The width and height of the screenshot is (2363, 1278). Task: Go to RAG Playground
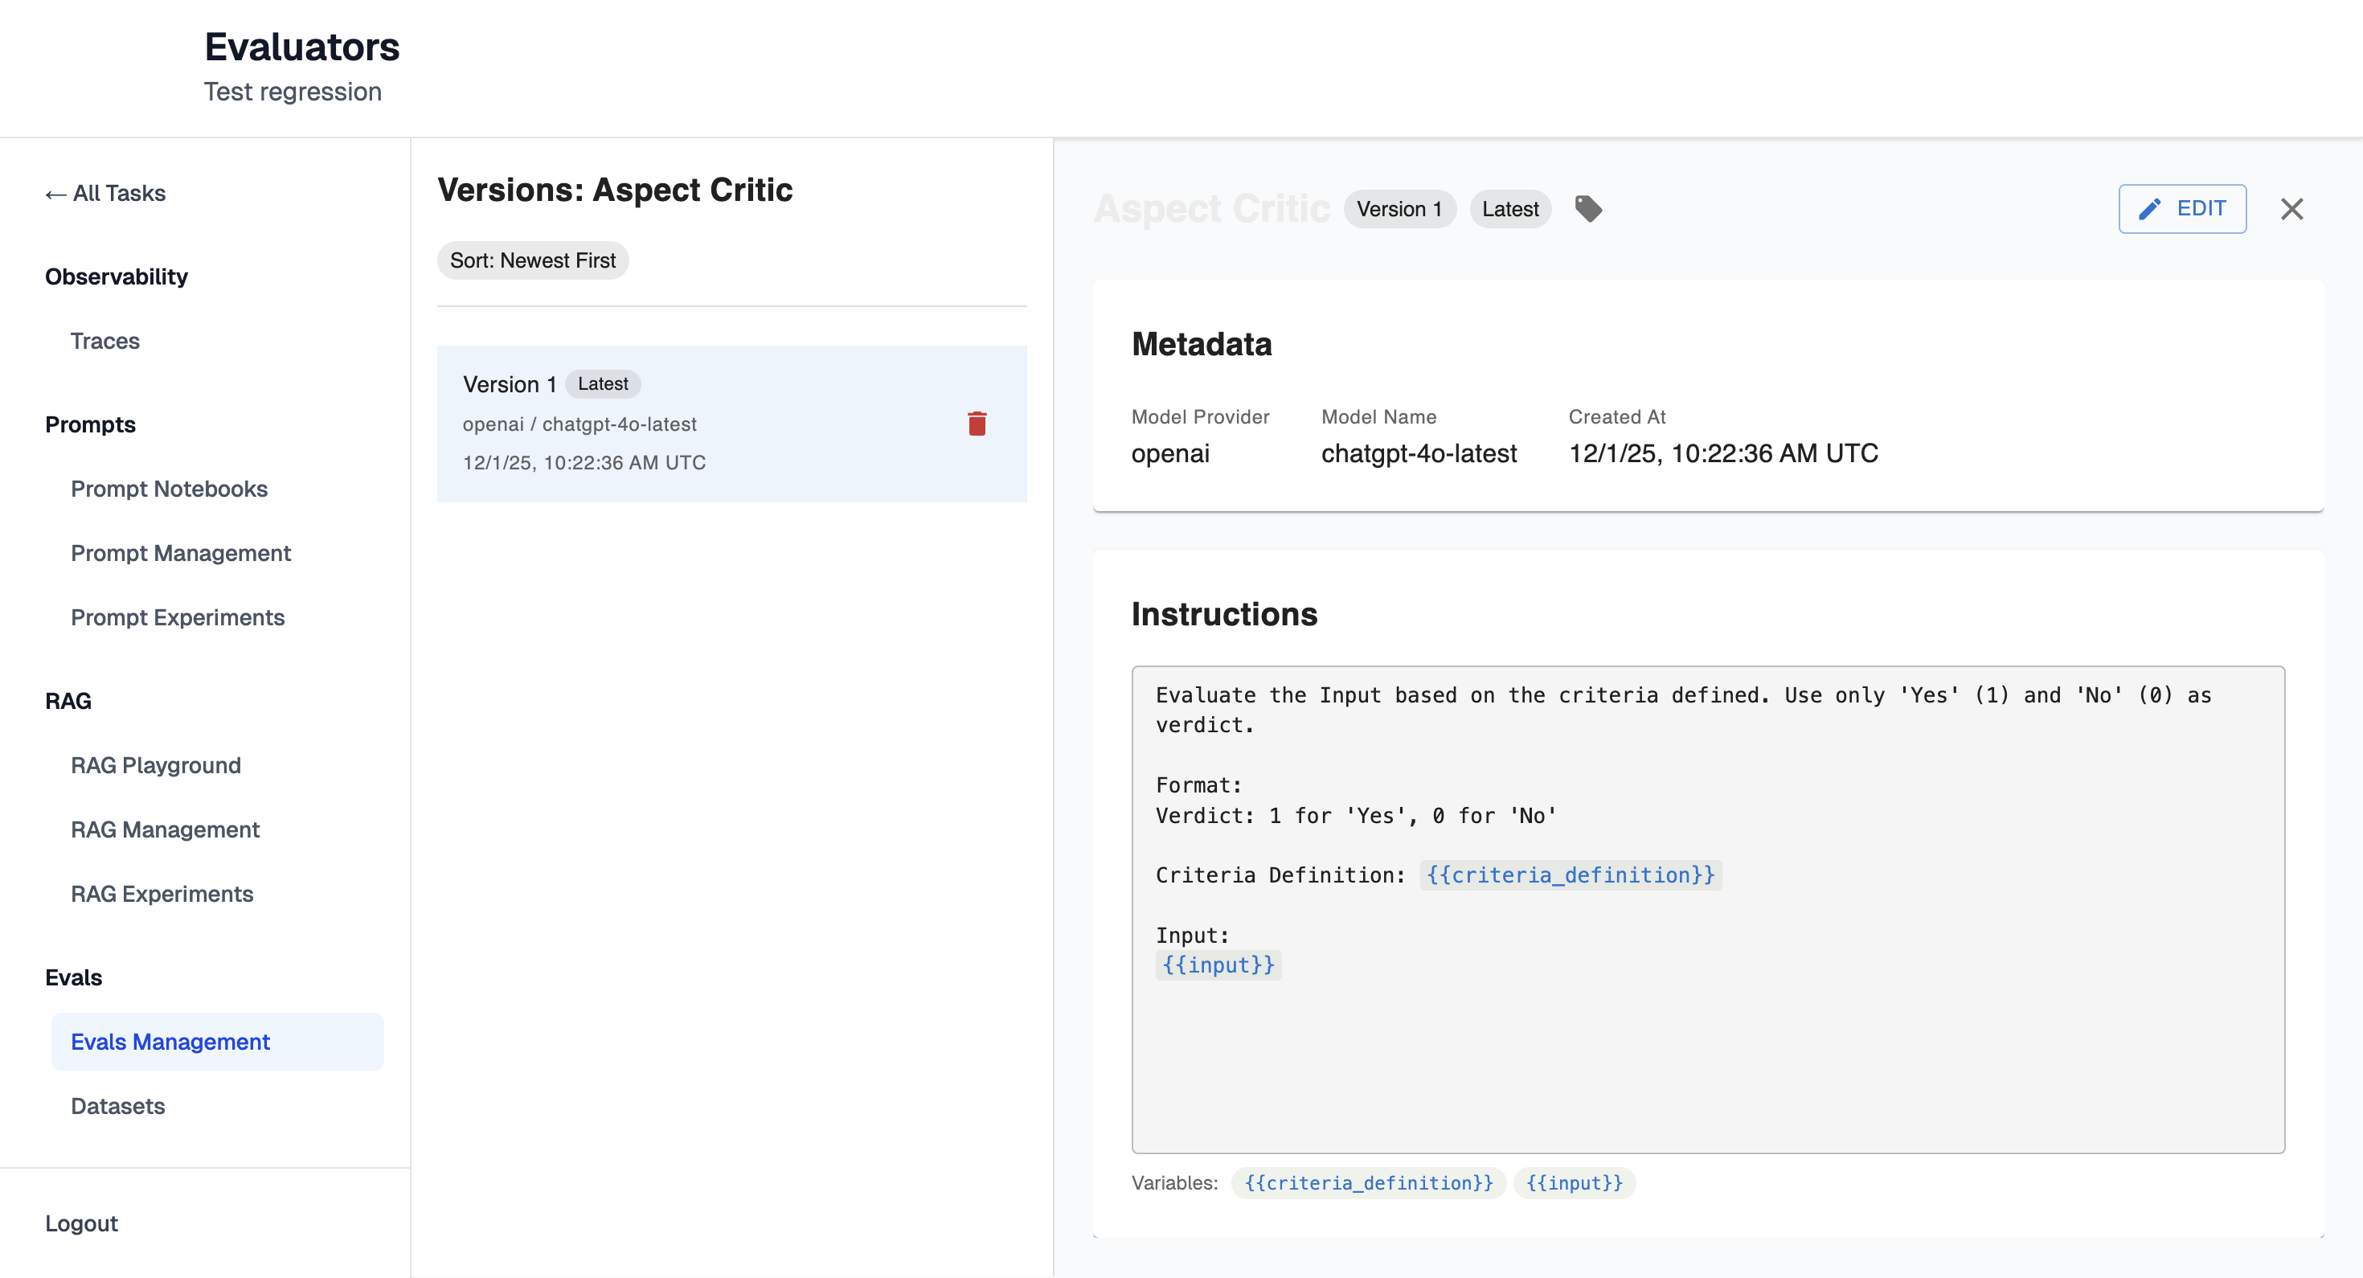[155, 765]
